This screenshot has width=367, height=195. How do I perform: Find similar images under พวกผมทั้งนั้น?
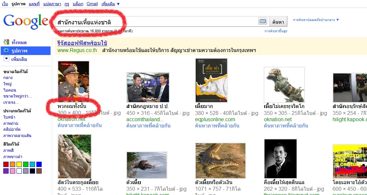coord(80,126)
